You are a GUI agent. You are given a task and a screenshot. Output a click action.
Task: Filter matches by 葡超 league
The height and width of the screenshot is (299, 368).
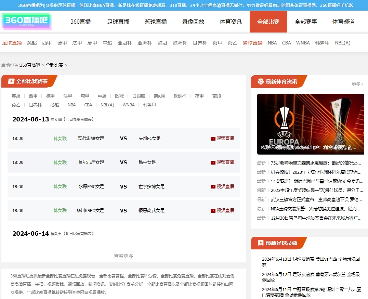pyautogui.click(x=216, y=96)
